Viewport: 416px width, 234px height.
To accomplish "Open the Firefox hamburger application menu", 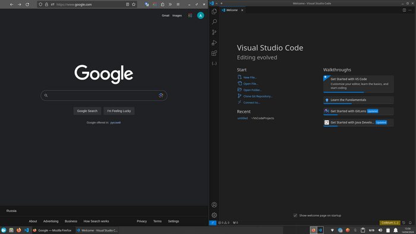I will click(178, 5).
